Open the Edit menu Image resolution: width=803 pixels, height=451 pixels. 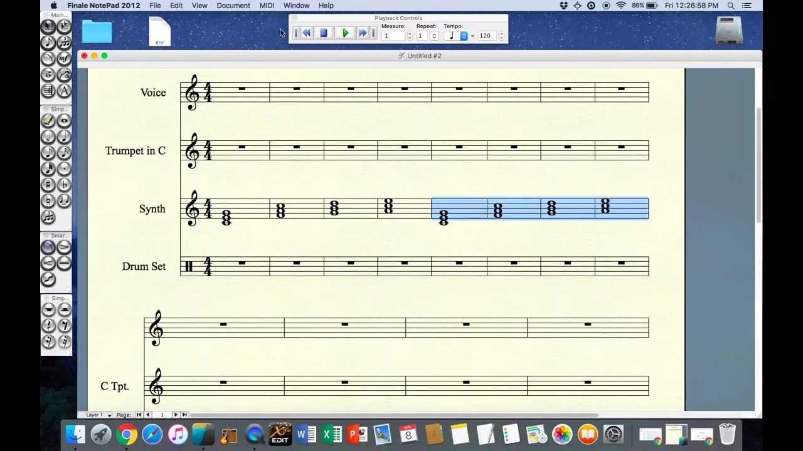click(x=176, y=6)
